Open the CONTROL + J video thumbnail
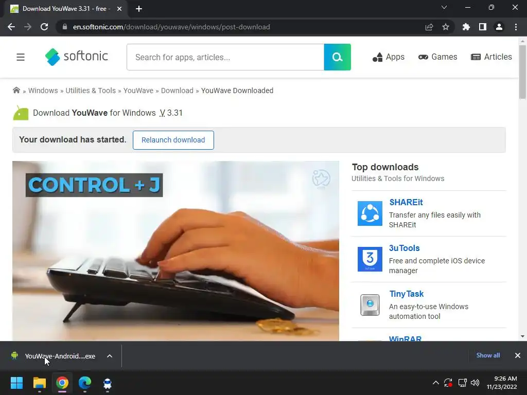The image size is (527, 395). [x=175, y=251]
